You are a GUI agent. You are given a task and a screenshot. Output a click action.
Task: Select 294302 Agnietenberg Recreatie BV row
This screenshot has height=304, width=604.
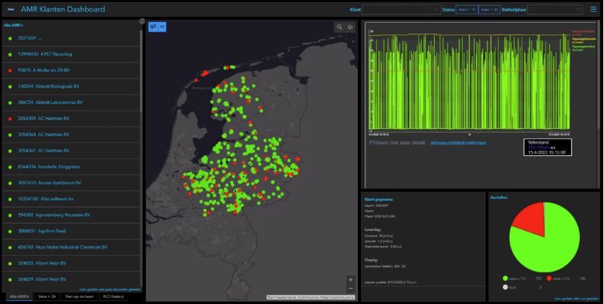point(71,215)
